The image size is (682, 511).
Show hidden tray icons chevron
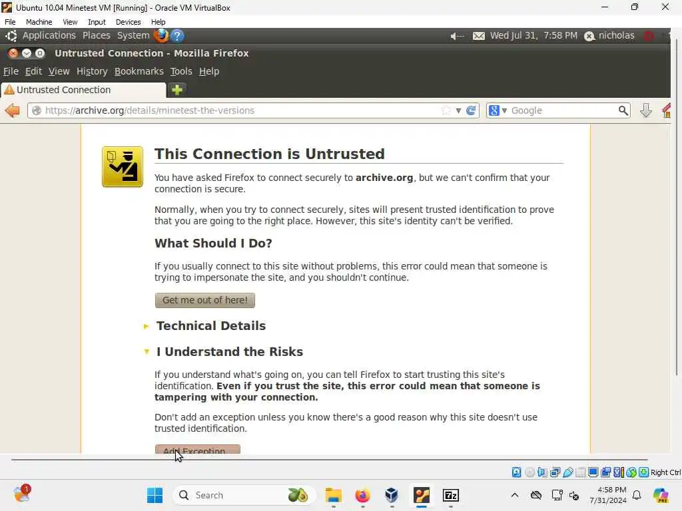pyautogui.click(x=515, y=495)
